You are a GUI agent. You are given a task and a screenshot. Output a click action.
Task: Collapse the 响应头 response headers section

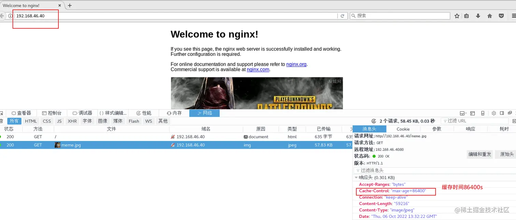(x=356, y=177)
